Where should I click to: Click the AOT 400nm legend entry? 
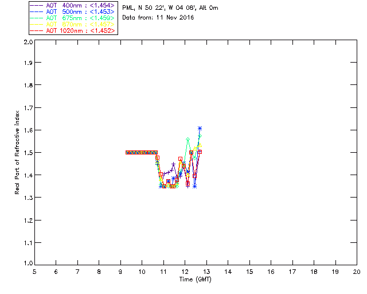pyautogui.click(x=73, y=5)
